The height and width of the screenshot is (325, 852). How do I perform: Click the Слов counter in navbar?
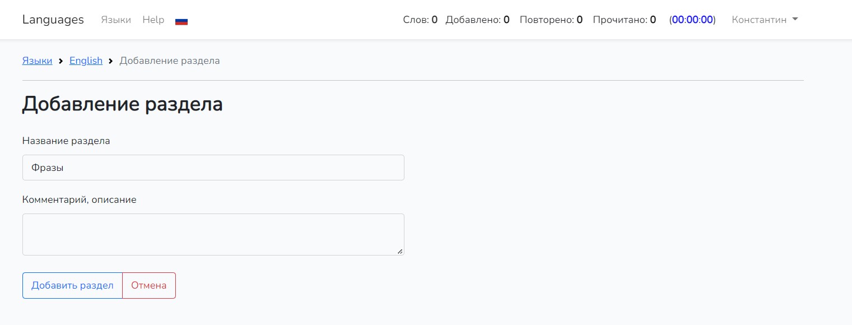420,20
